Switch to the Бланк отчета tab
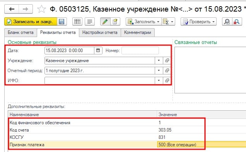The height and width of the screenshot is (152, 246). (20, 32)
